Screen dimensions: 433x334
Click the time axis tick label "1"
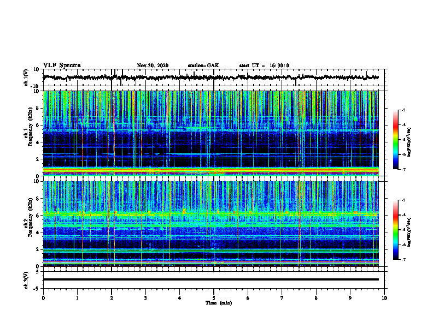(77, 298)
